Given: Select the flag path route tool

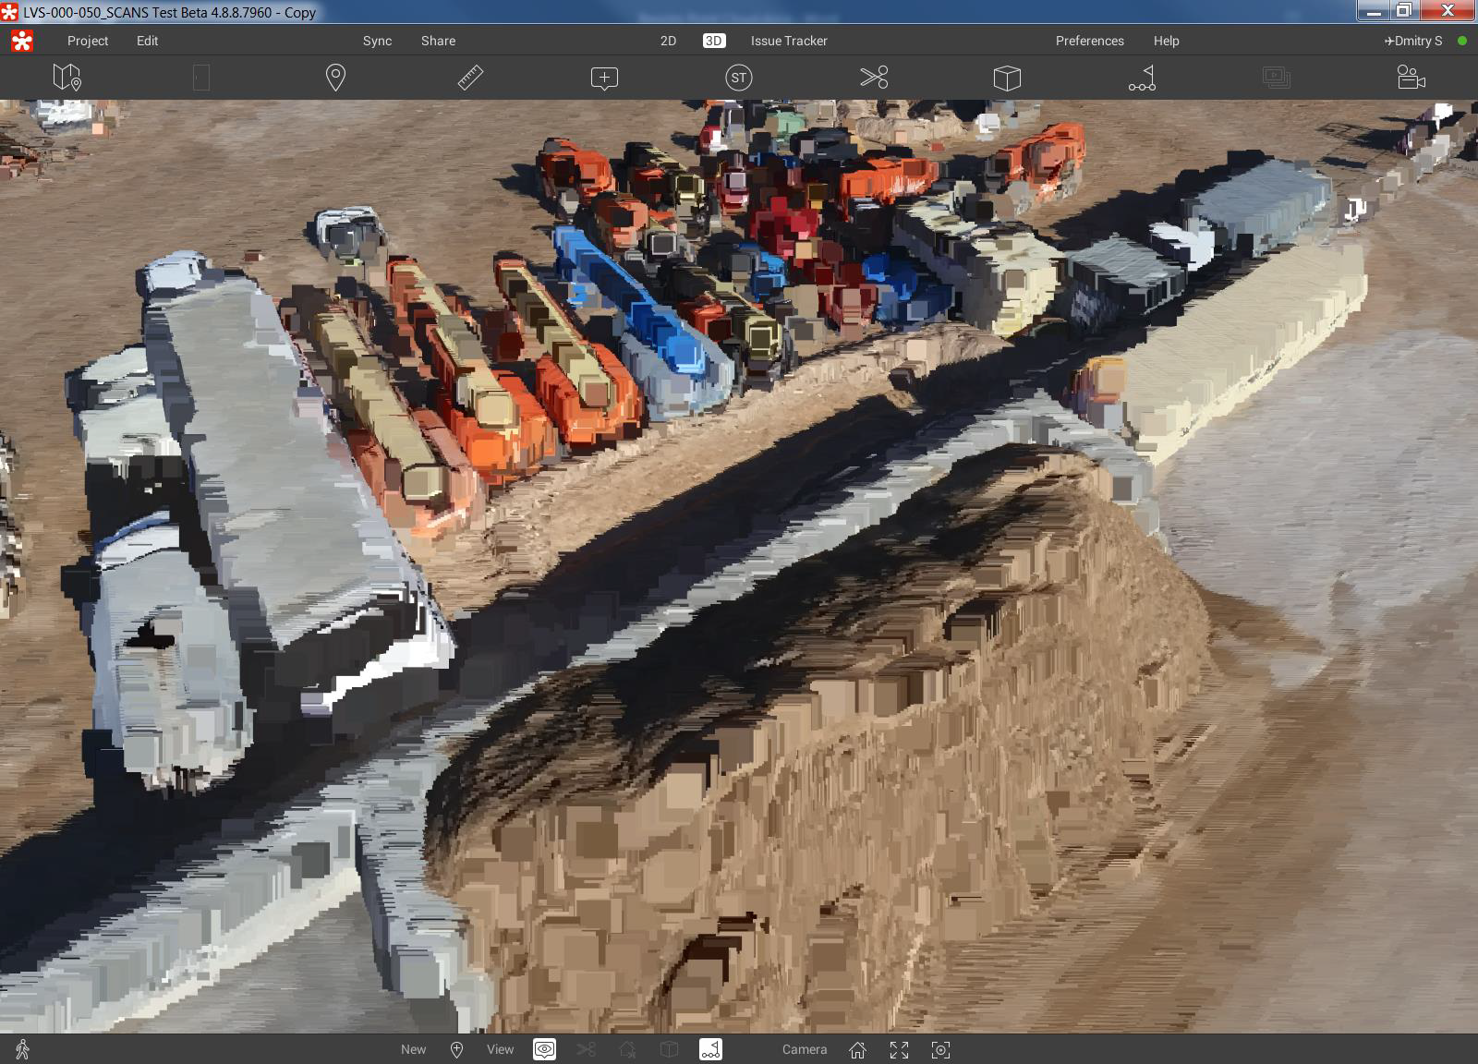Looking at the screenshot, I should [1142, 78].
